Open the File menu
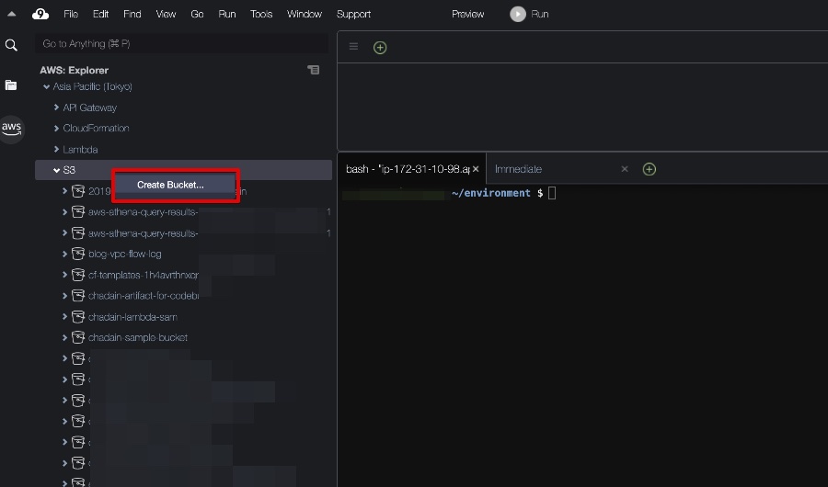 (71, 15)
